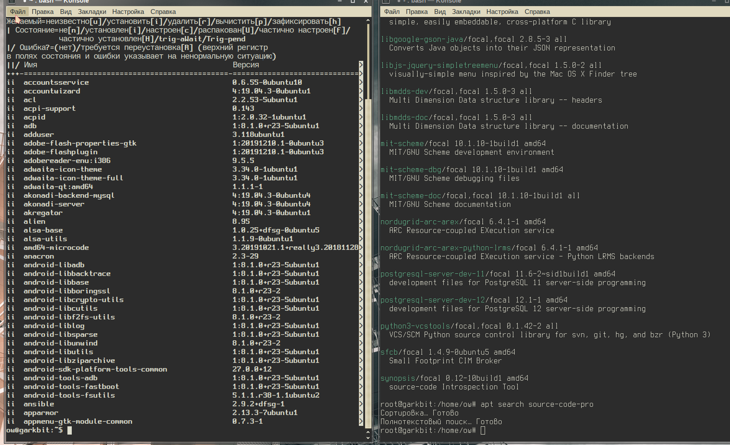
Task: Click postgresql-server-dev-12 package name
Action: (432, 300)
